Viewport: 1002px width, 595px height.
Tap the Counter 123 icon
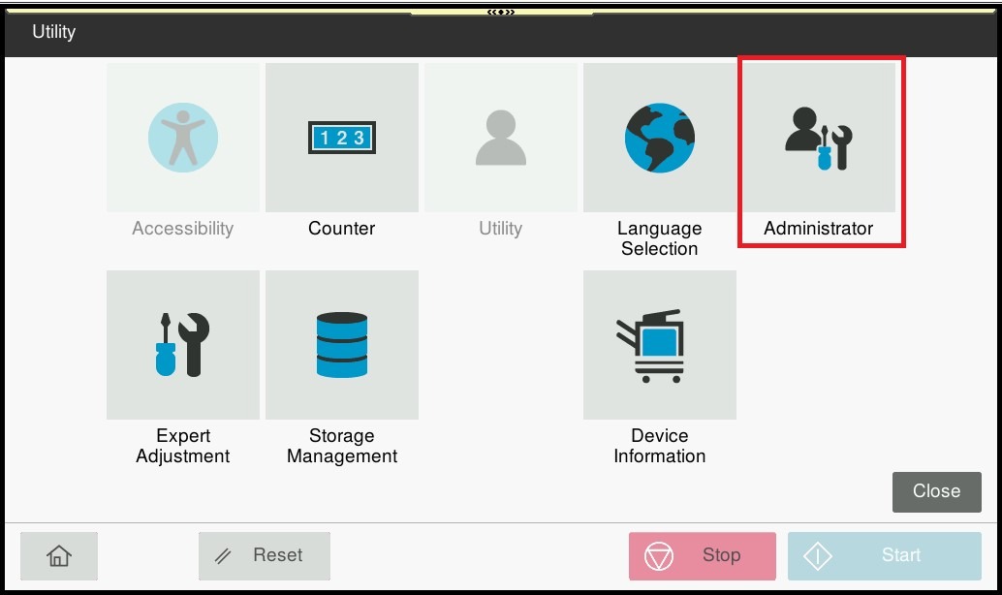click(341, 139)
